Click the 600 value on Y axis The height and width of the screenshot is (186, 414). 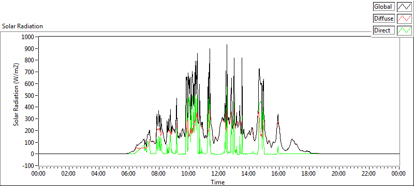tap(29, 84)
